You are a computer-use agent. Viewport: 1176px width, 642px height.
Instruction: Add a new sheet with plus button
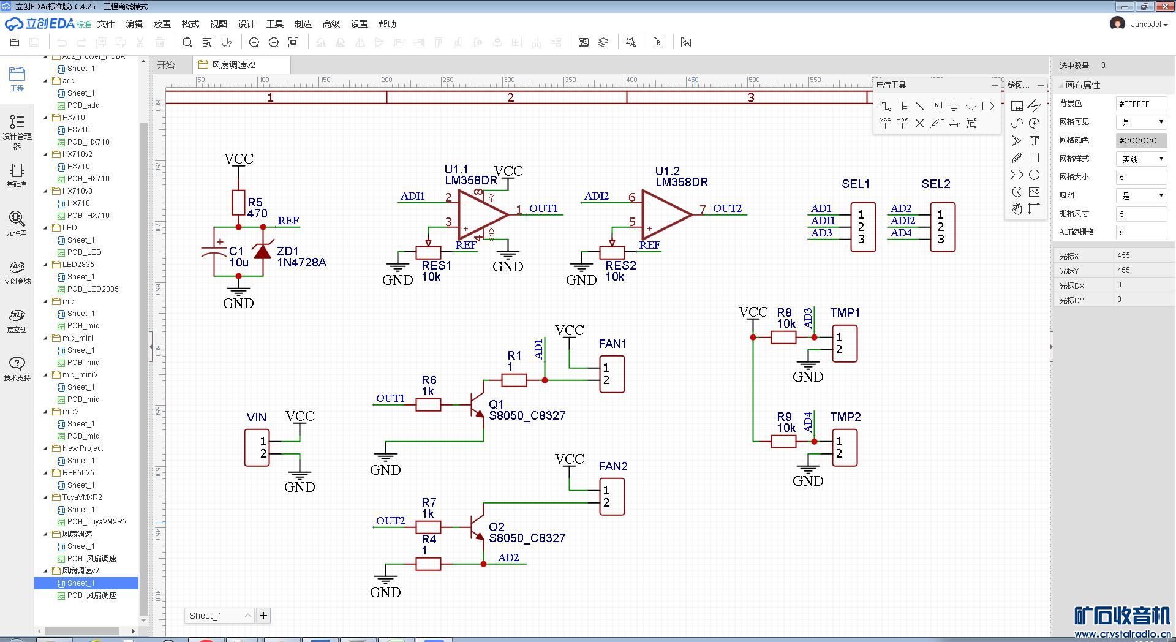point(263,616)
